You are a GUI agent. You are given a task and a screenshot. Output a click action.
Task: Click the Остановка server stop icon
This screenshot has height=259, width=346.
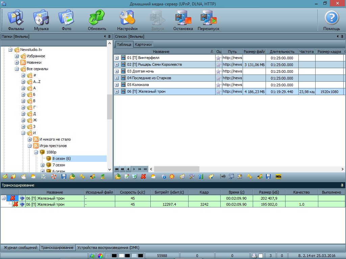(183, 20)
